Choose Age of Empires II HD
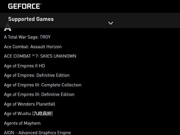Screen dimensions: 180x135 pos(24,66)
